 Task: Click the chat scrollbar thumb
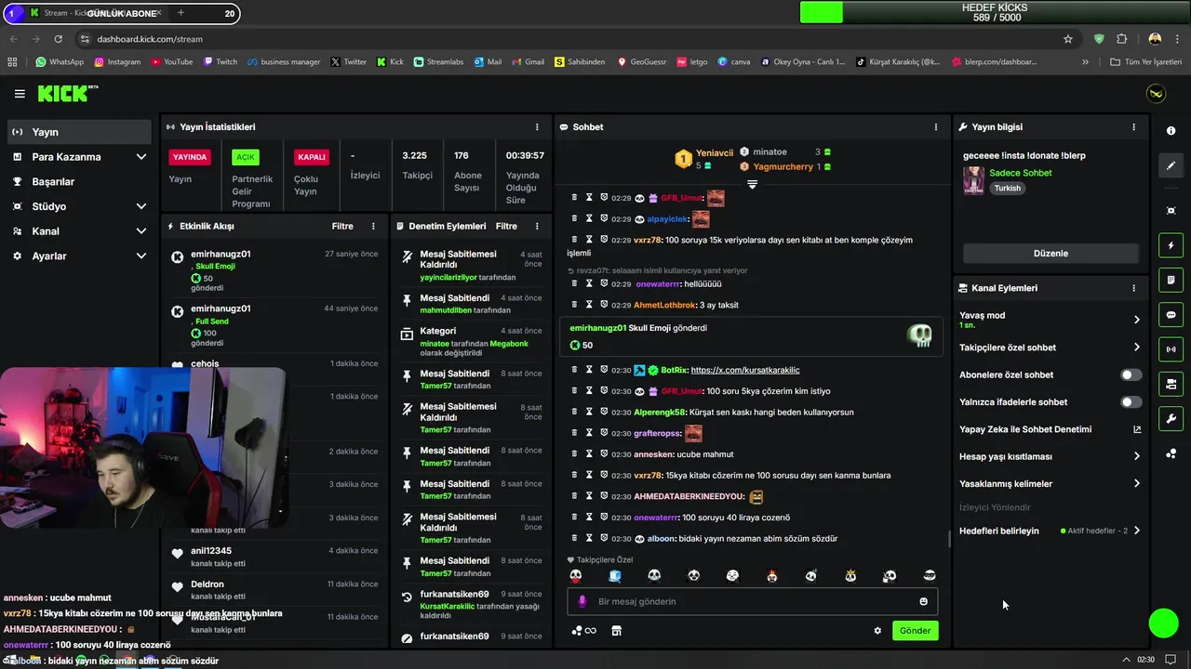(x=949, y=538)
